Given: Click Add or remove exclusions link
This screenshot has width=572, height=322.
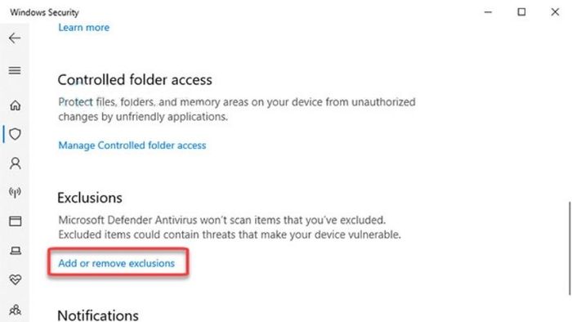Looking at the screenshot, I should click(116, 263).
